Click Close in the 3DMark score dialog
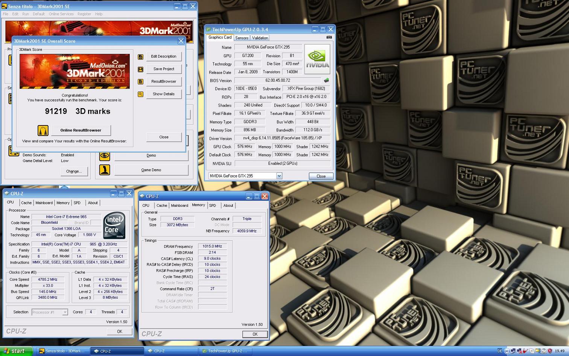Screen dimensions: 569x356 [164, 137]
